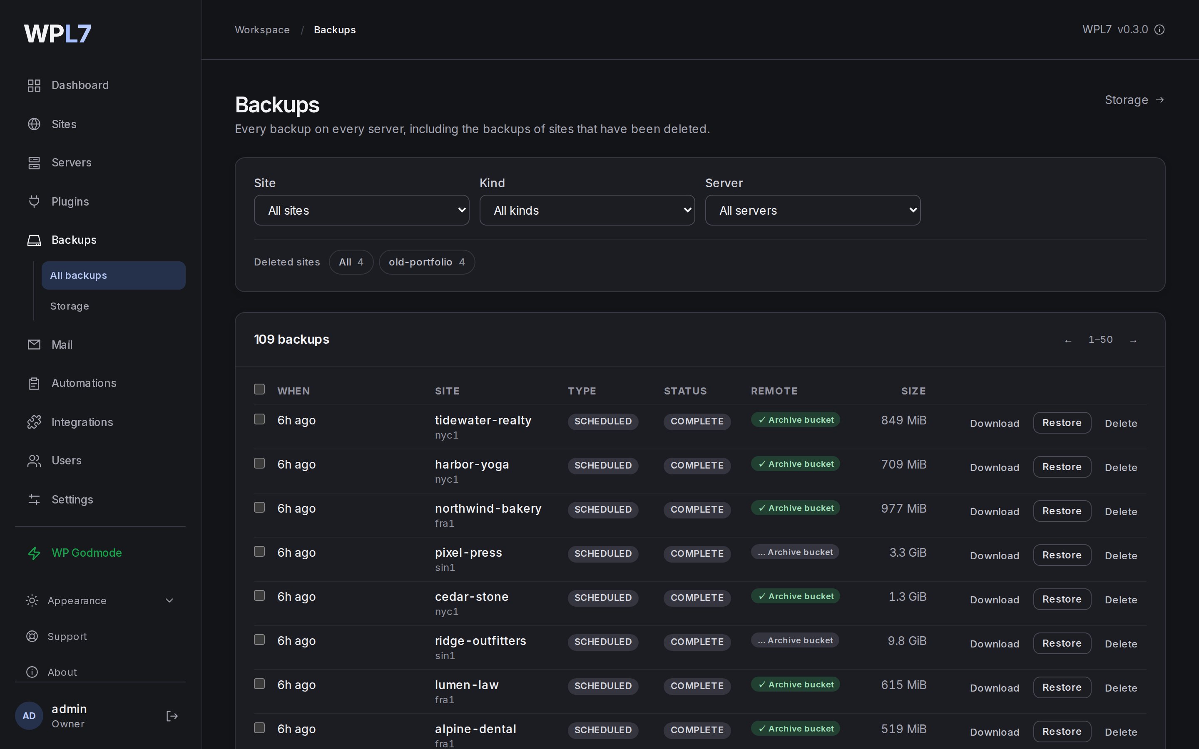Image resolution: width=1199 pixels, height=749 pixels.
Task: Go to previous page of backups arrow
Action: tap(1068, 340)
